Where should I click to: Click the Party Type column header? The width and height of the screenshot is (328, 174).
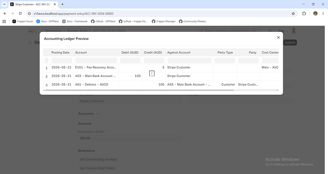225,52
